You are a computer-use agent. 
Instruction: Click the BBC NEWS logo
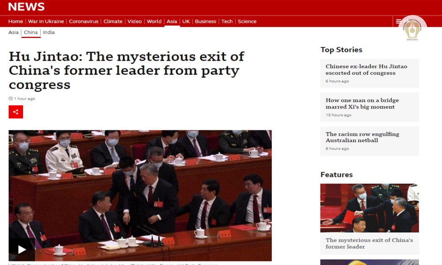(27, 7)
